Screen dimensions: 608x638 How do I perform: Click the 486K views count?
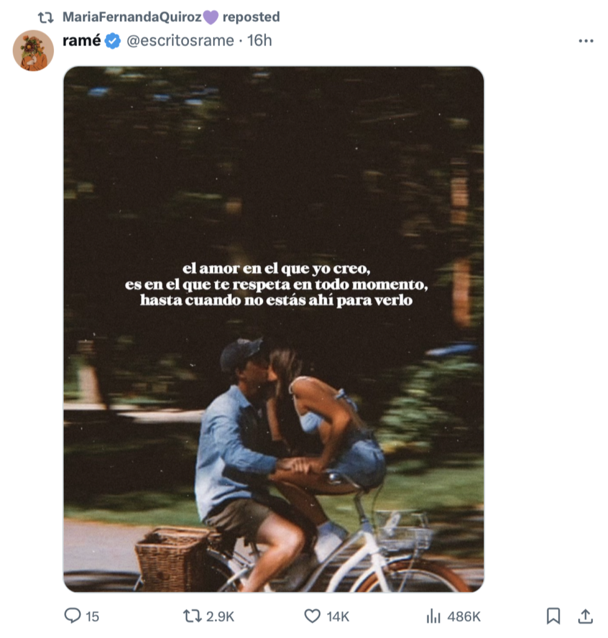464,617
